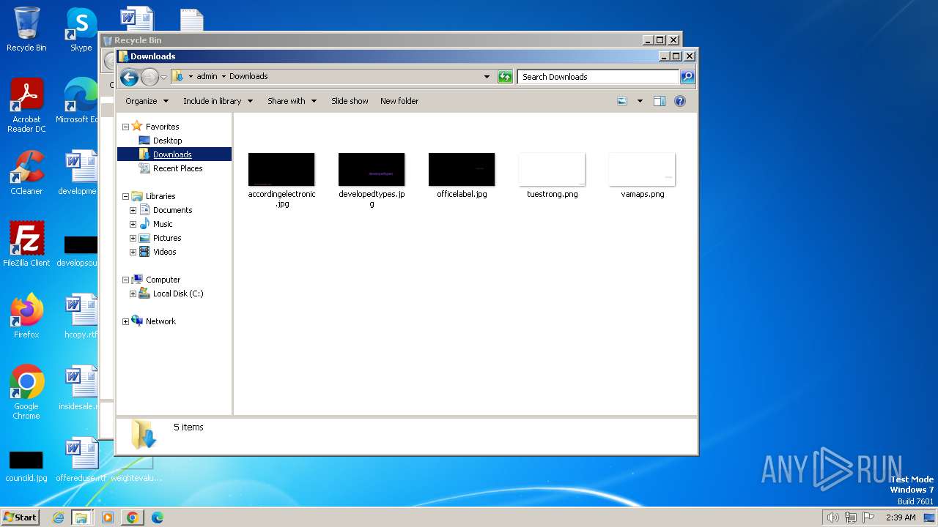938x527 pixels.
Task: Toggle the preview pane icon
Action: (x=660, y=101)
